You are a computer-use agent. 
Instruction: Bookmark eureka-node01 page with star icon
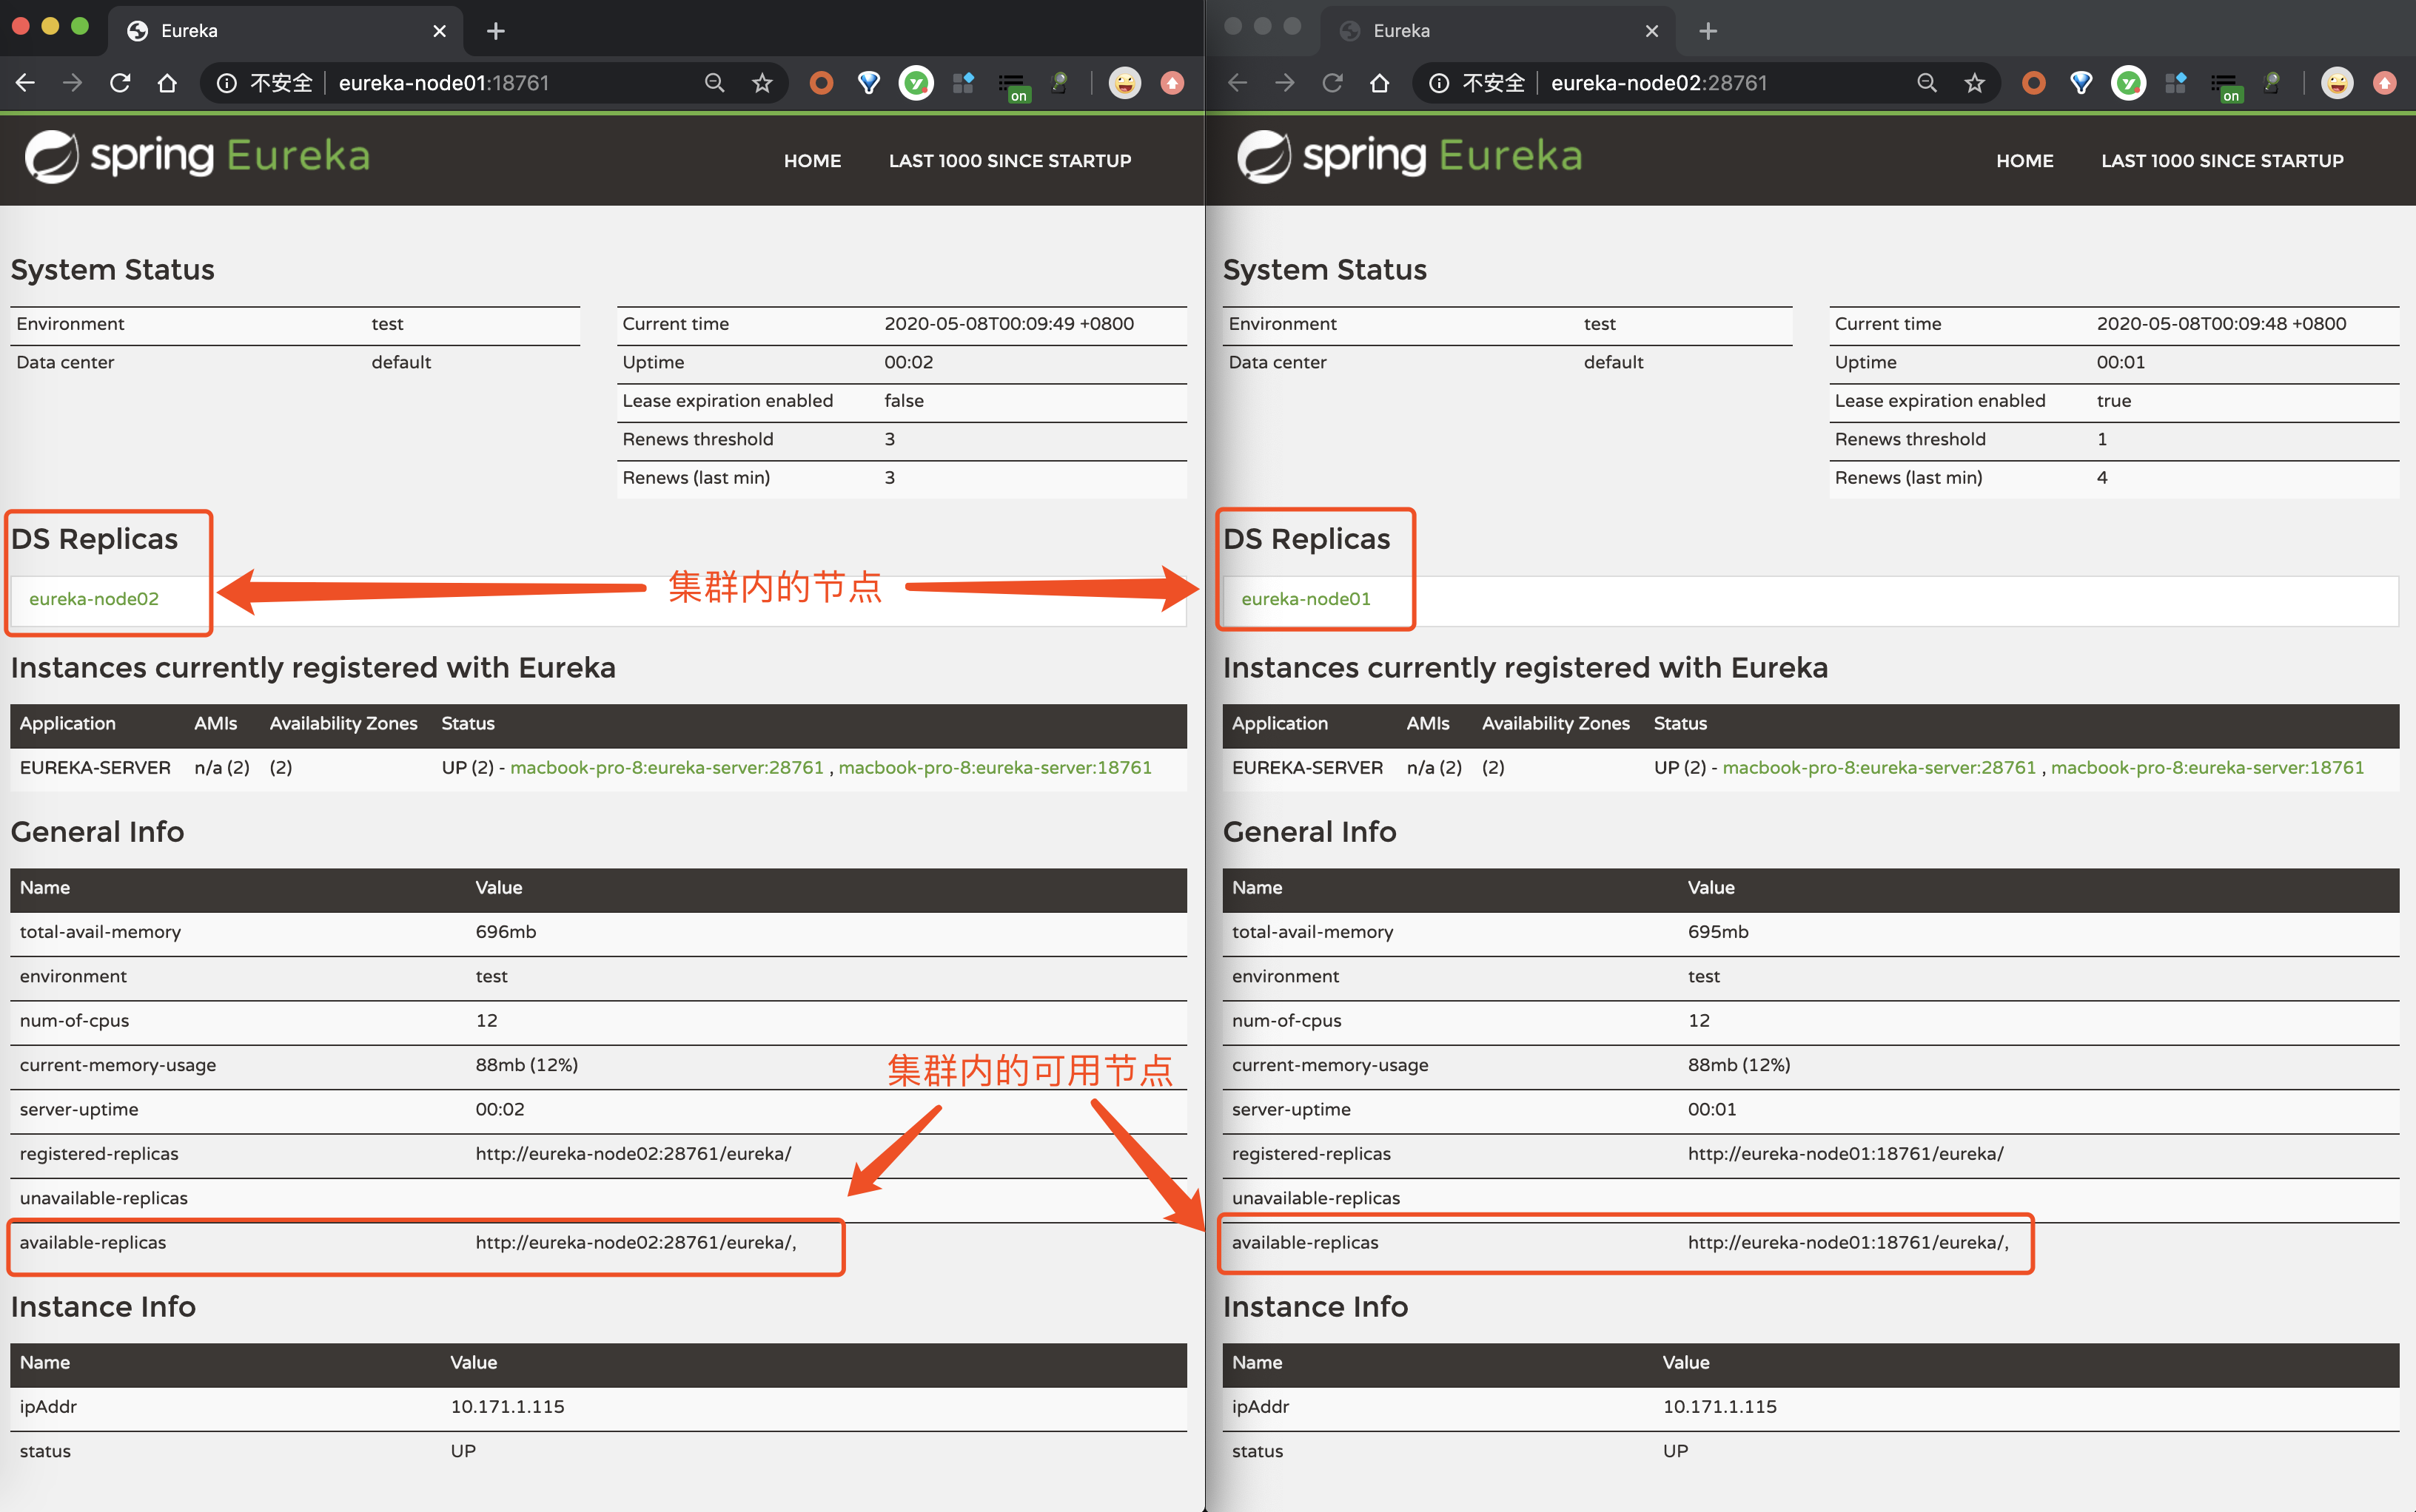[x=762, y=83]
